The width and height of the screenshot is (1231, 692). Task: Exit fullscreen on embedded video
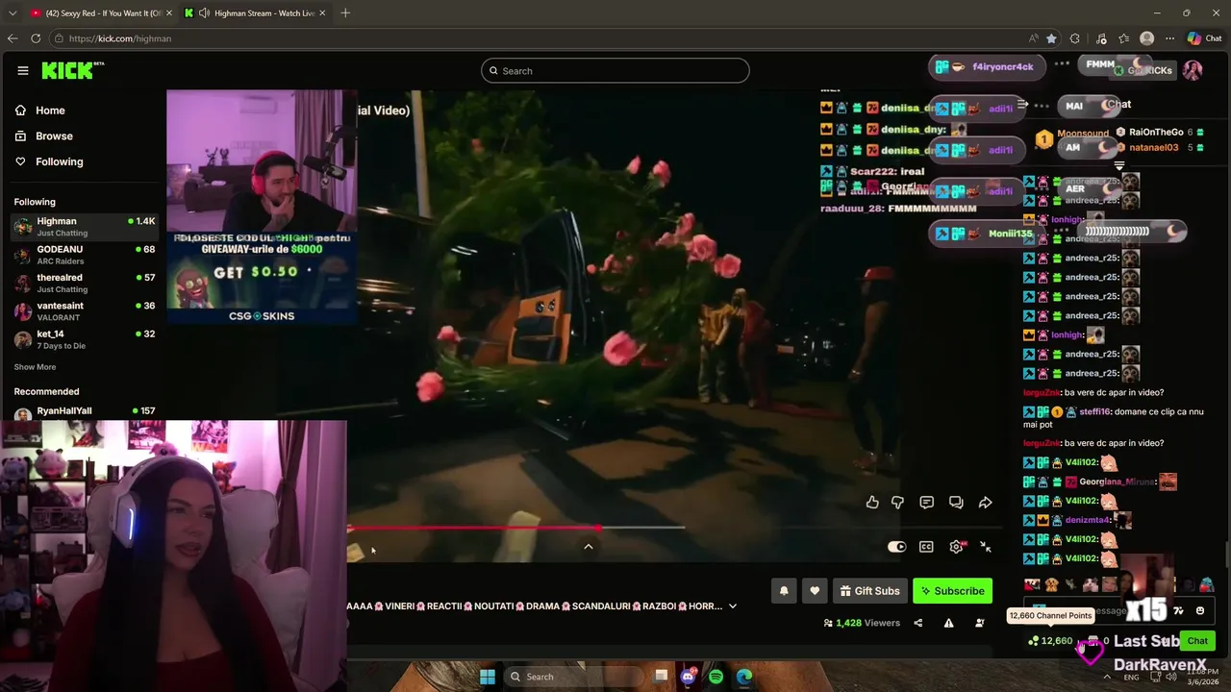(986, 547)
